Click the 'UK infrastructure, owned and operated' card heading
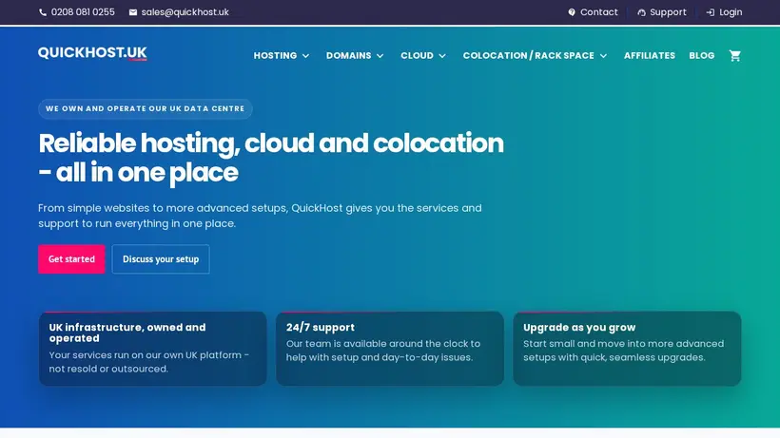 pyautogui.click(x=127, y=333)
